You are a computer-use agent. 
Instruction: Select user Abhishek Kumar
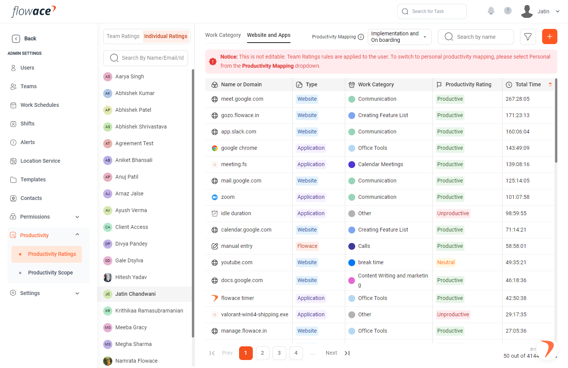coord(145,93)
